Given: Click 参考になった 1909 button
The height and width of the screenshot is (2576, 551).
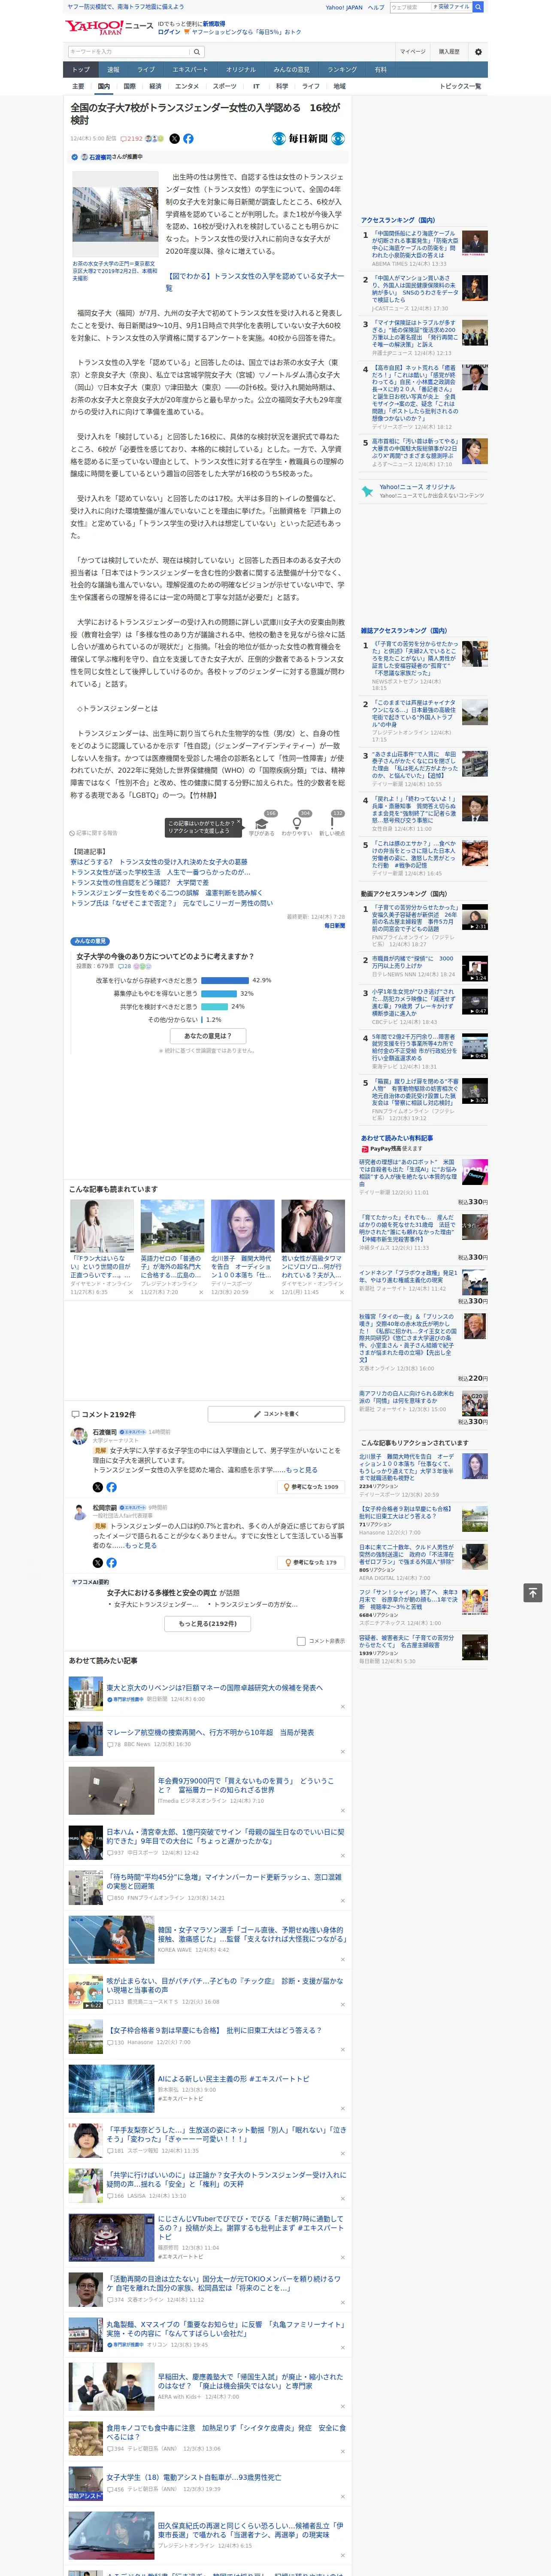Looking at the screenshot, I should (311, 1487).
